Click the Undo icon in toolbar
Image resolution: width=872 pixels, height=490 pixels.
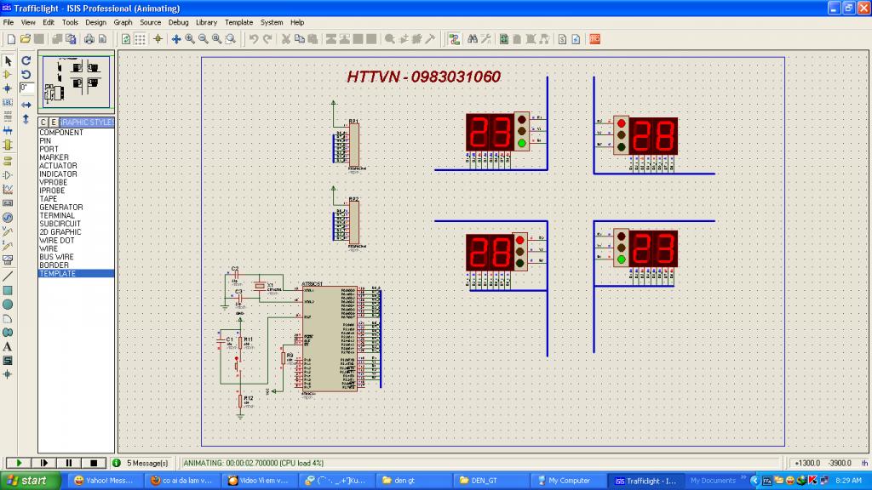254,39
